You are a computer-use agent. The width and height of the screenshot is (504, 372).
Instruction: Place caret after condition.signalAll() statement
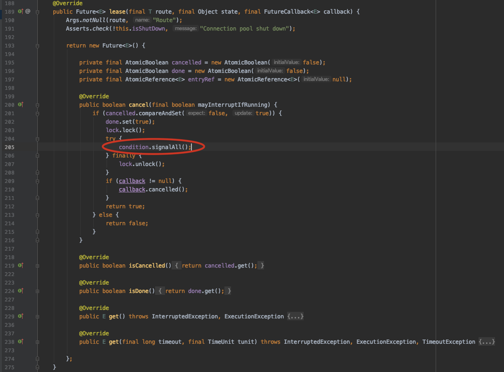[x=191, y=147]
